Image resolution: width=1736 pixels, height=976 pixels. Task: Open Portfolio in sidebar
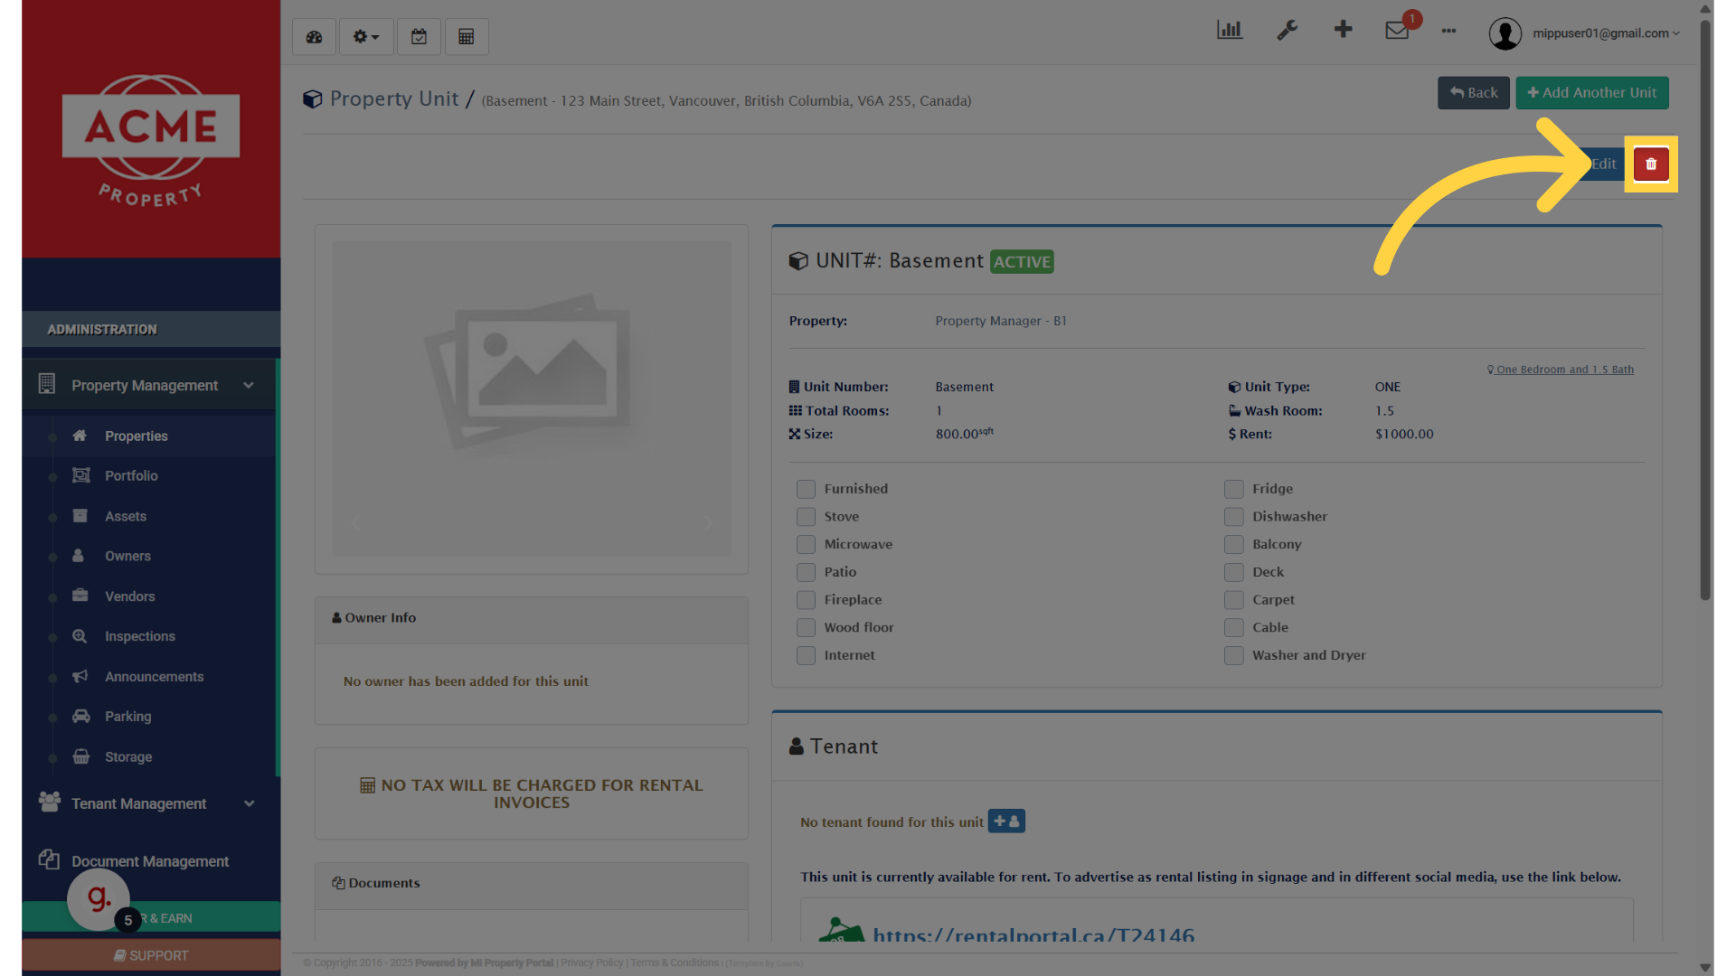point(131,476)
